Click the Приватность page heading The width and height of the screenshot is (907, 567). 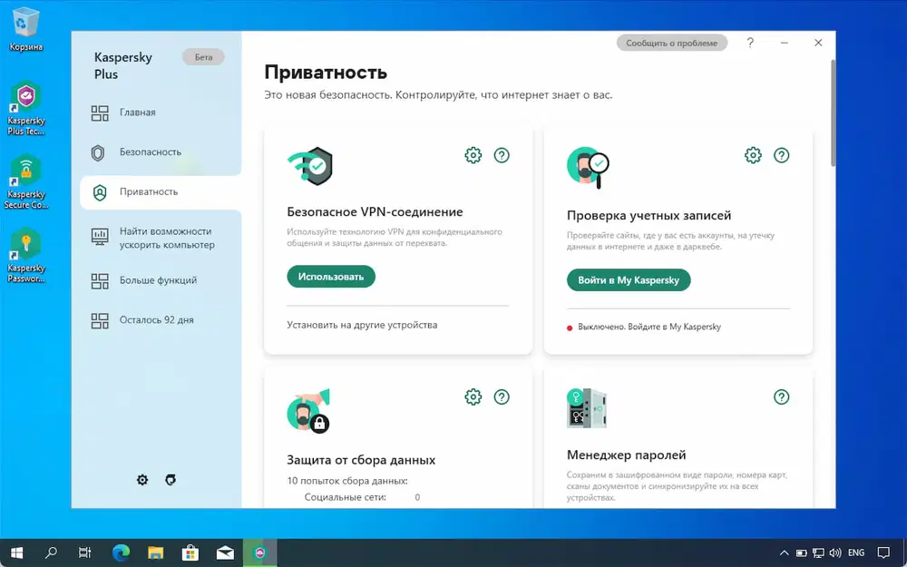[x=326, y=73]
